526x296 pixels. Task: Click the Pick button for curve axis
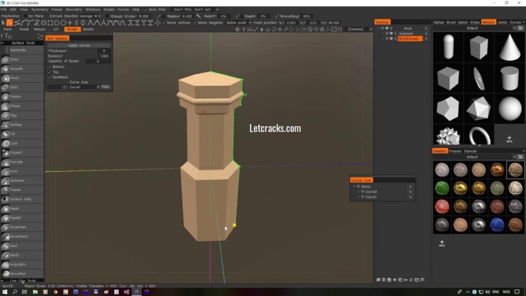(x=105, y=87)
